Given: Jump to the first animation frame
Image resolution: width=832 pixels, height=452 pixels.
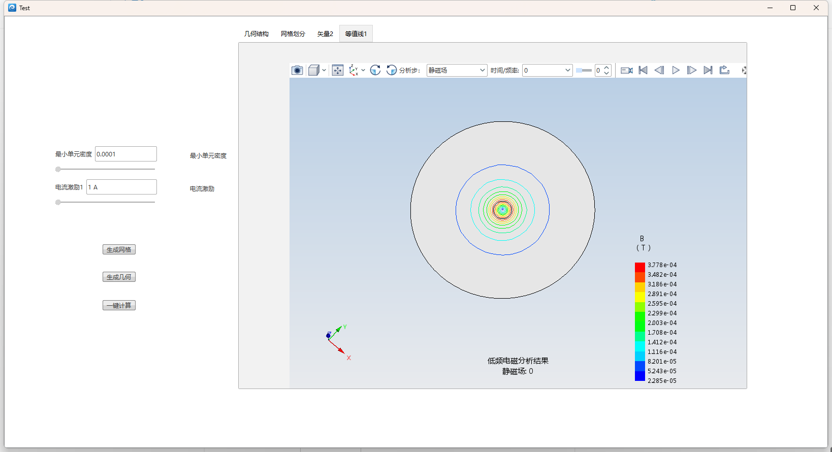Looking at the screenshot, I should click(x=643, y=70).
